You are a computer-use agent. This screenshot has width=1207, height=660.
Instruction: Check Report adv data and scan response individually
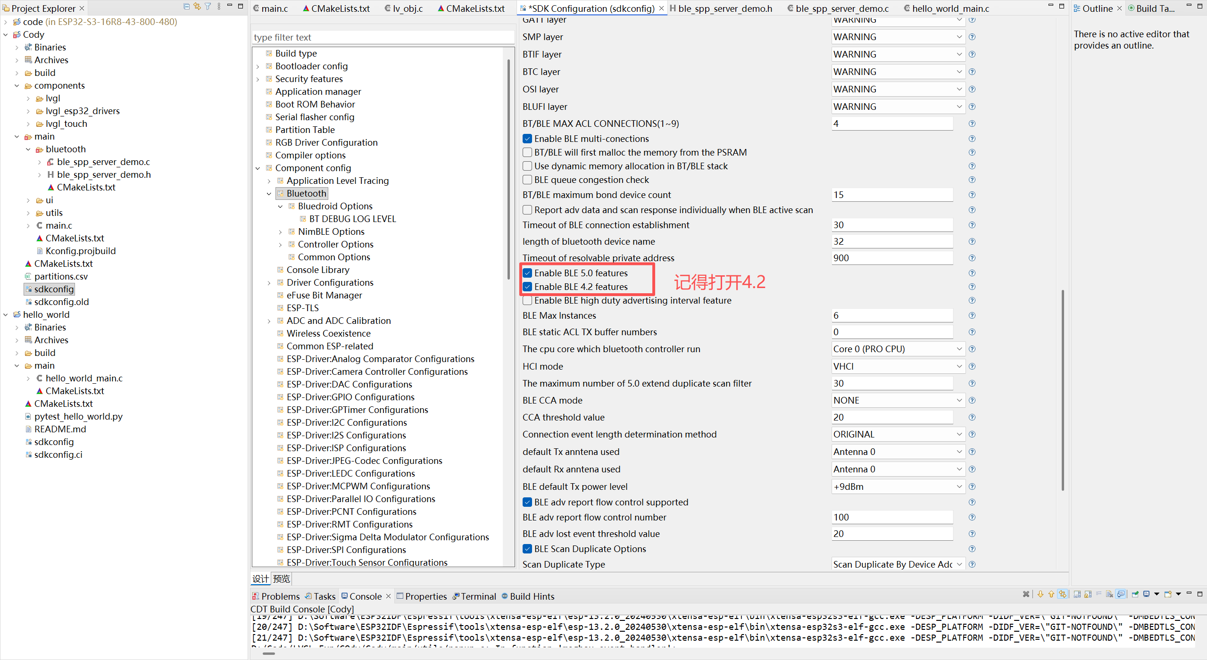(x=527, y=210)
